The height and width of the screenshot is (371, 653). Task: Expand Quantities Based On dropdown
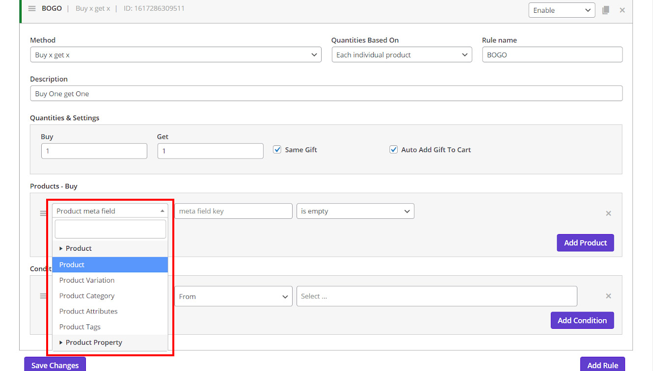[401, 55]
